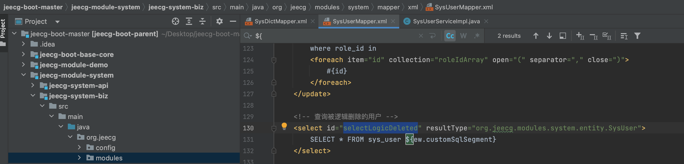Collapse jeecg-boot-master root node

[14, 33]
